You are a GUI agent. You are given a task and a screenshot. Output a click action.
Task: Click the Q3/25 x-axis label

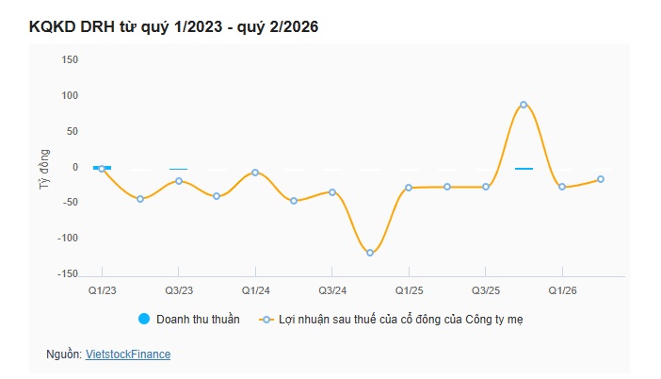pyautogui.click(x=486, y=290)
